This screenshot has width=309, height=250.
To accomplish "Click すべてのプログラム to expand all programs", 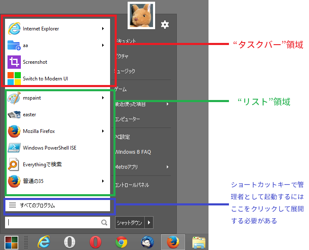I will (58, 205).
